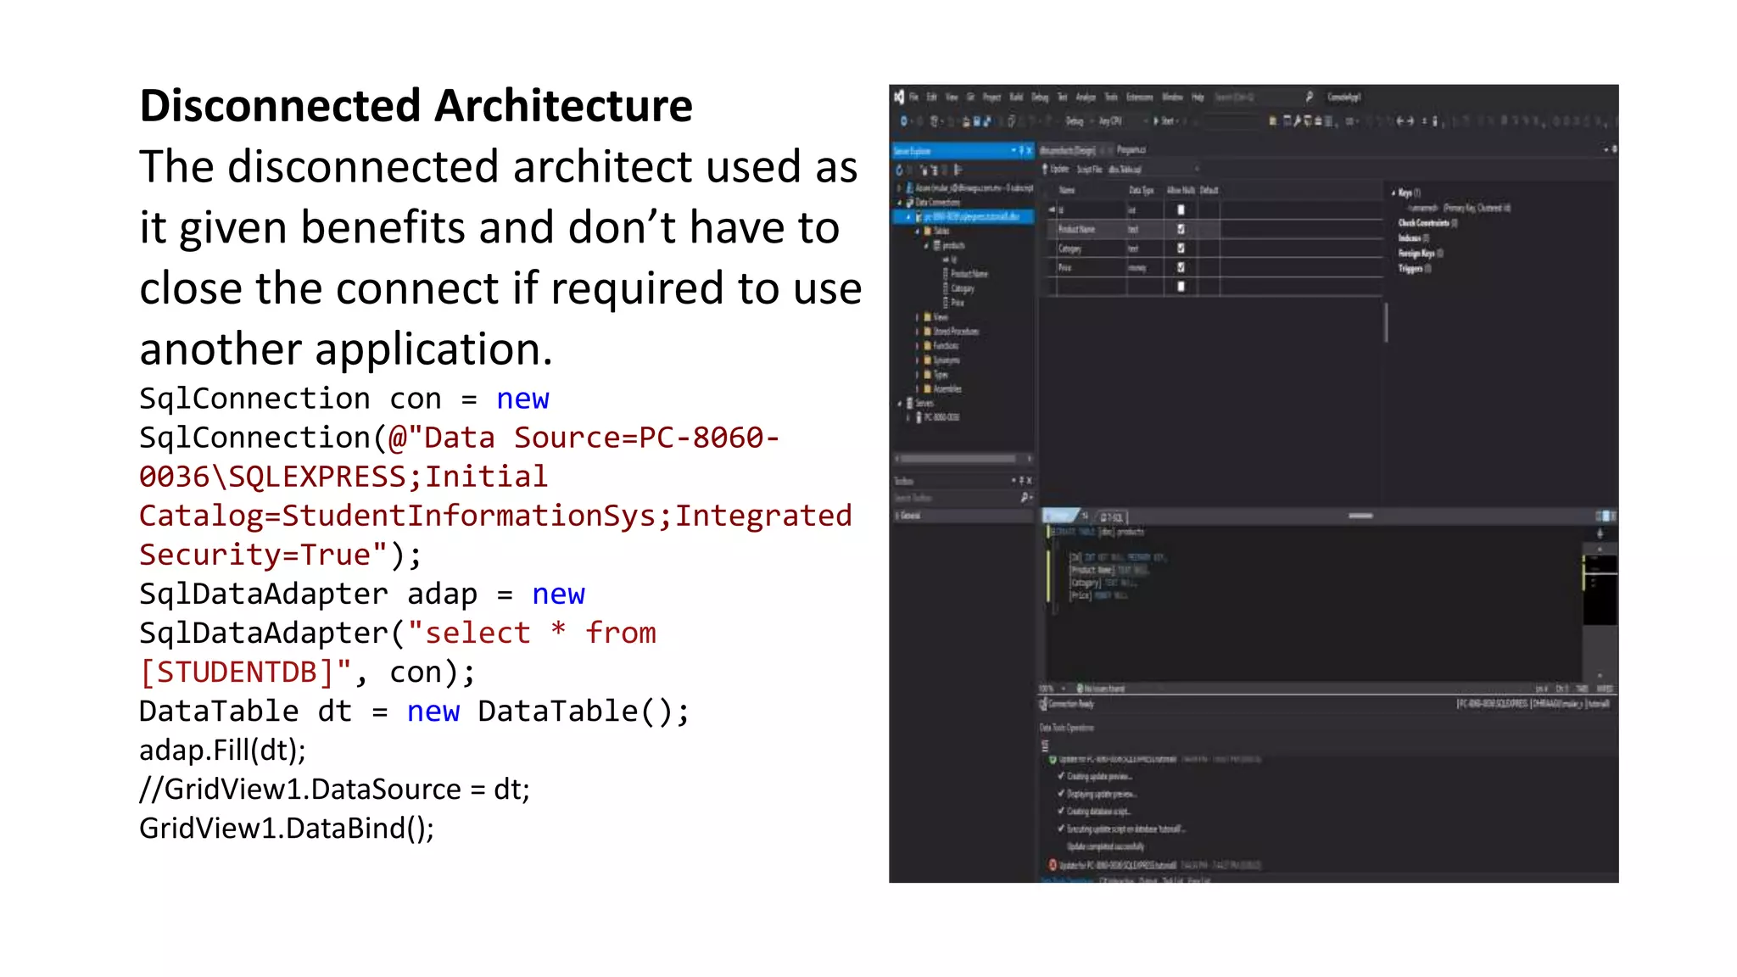1737x977 pixels.
Task: Open the Project menu
Action: point(991,97)
